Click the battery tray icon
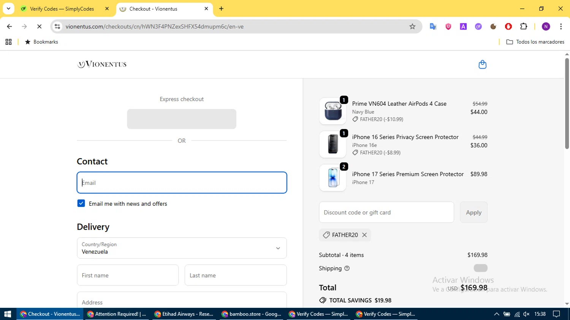This screenshot has height=320, width=570. click(x=507, y=314)
